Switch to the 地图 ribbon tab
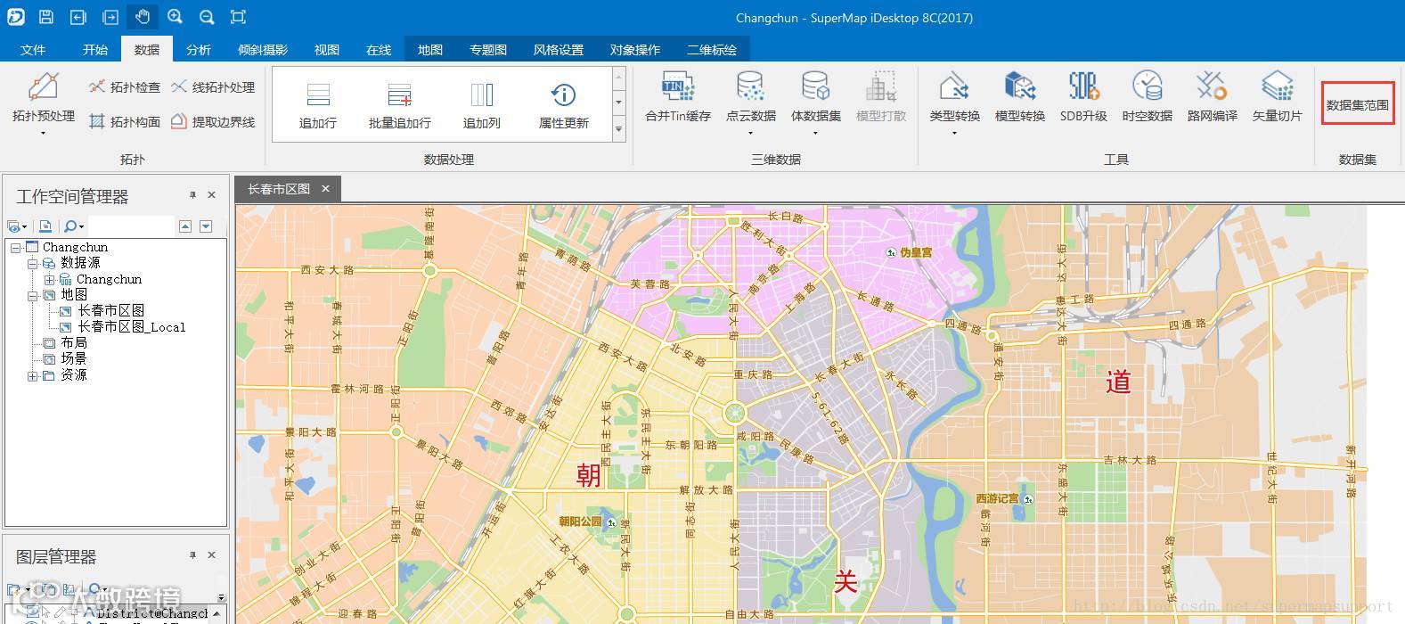This screenshot has height=624, width=1405. (430, 50)
